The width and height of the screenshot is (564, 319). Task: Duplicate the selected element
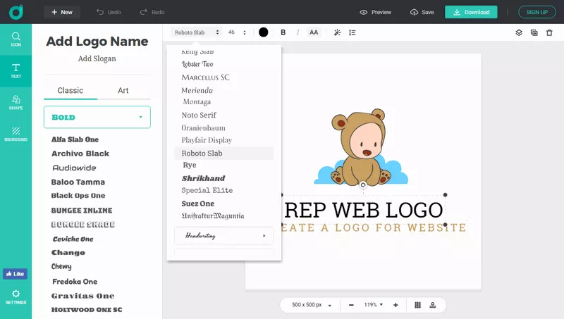coord(534,32)
